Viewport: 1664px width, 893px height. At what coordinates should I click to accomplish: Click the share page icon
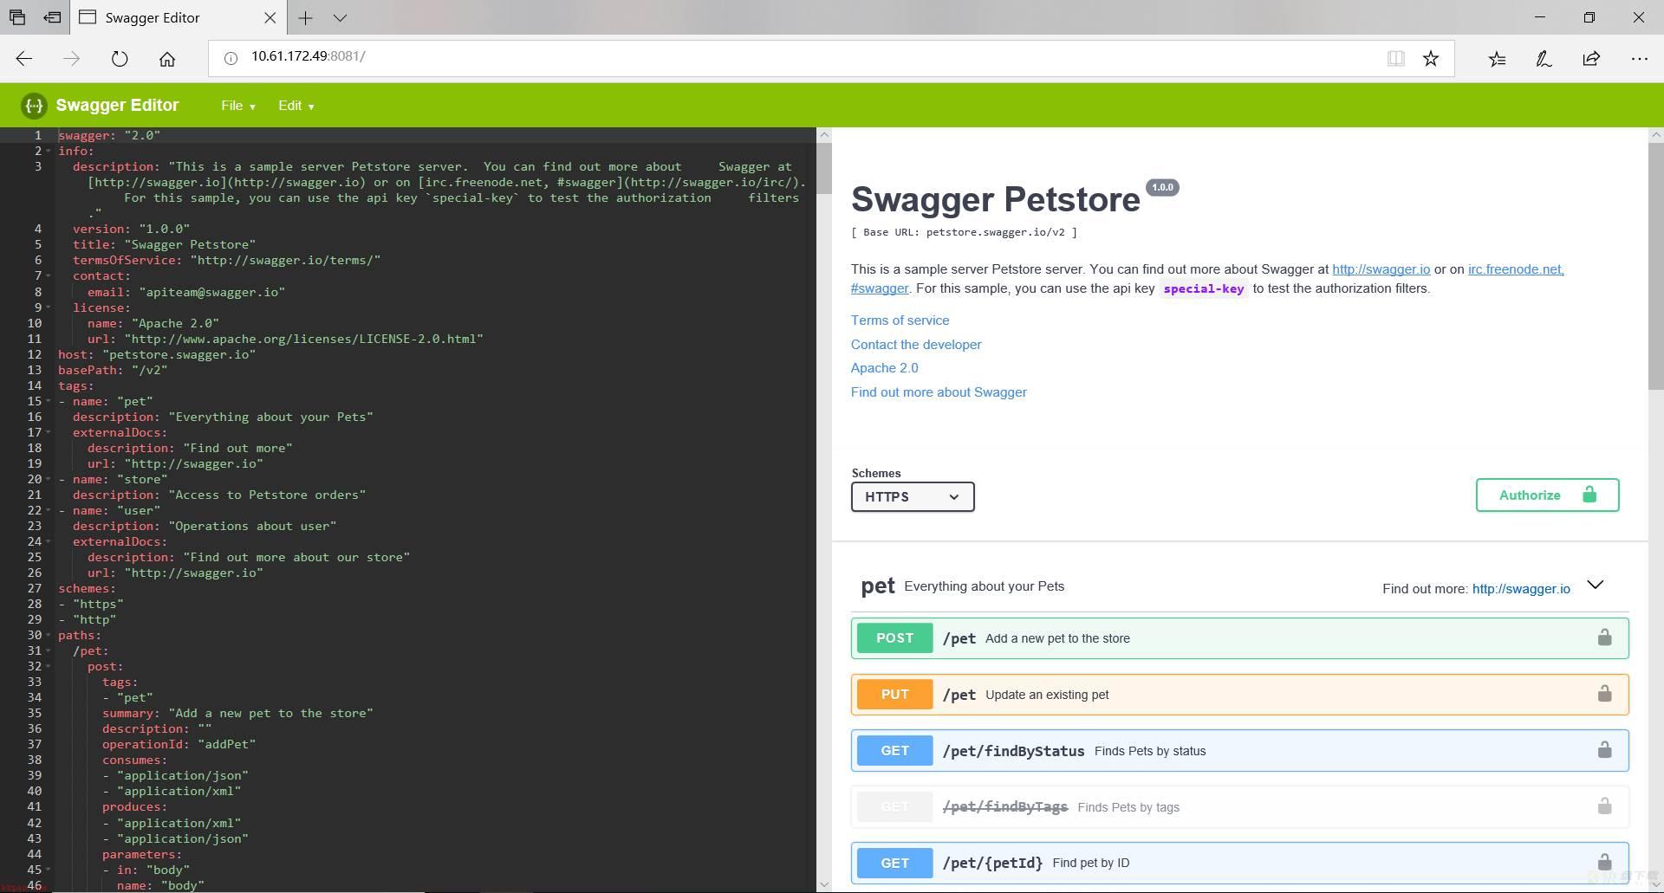tap(1591, 58)
